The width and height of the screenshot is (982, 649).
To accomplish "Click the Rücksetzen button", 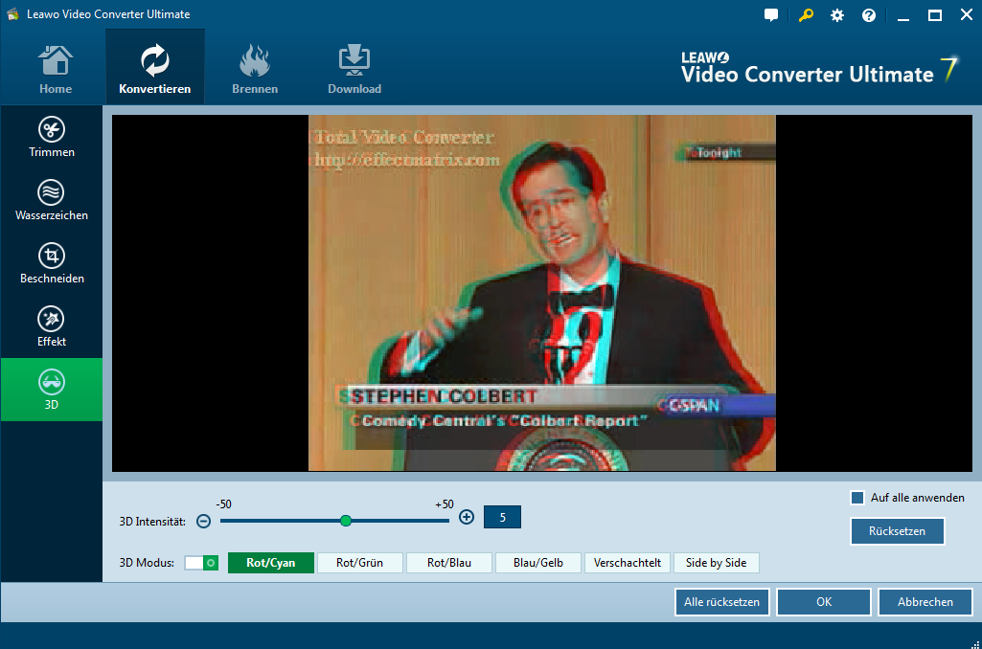I will point(897,530).
